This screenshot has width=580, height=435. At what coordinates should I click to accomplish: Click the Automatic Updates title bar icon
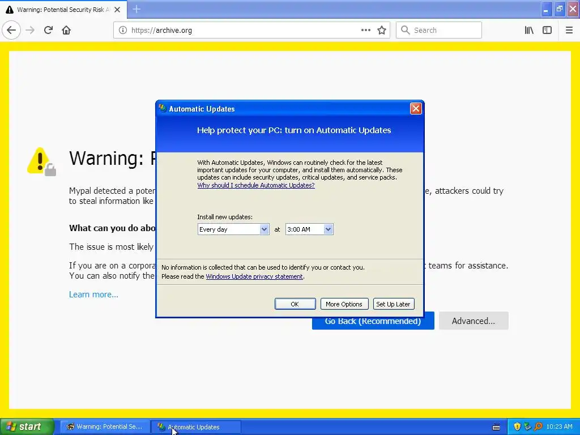[162, 108]
